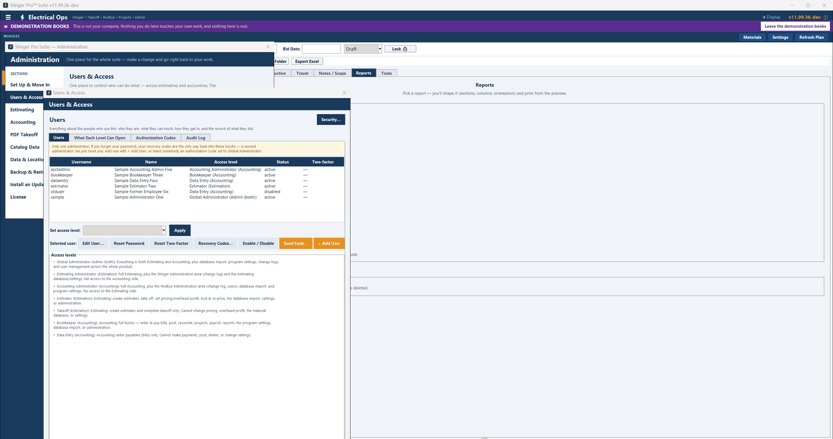The height and width of the screenshot is (439, 833).
Task: Click the Username column header
Action: [x=82, y=162]
